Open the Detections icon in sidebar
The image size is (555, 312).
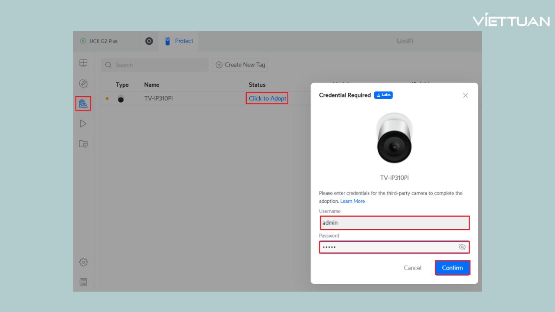pyautogui.click(x=83, y=84)
